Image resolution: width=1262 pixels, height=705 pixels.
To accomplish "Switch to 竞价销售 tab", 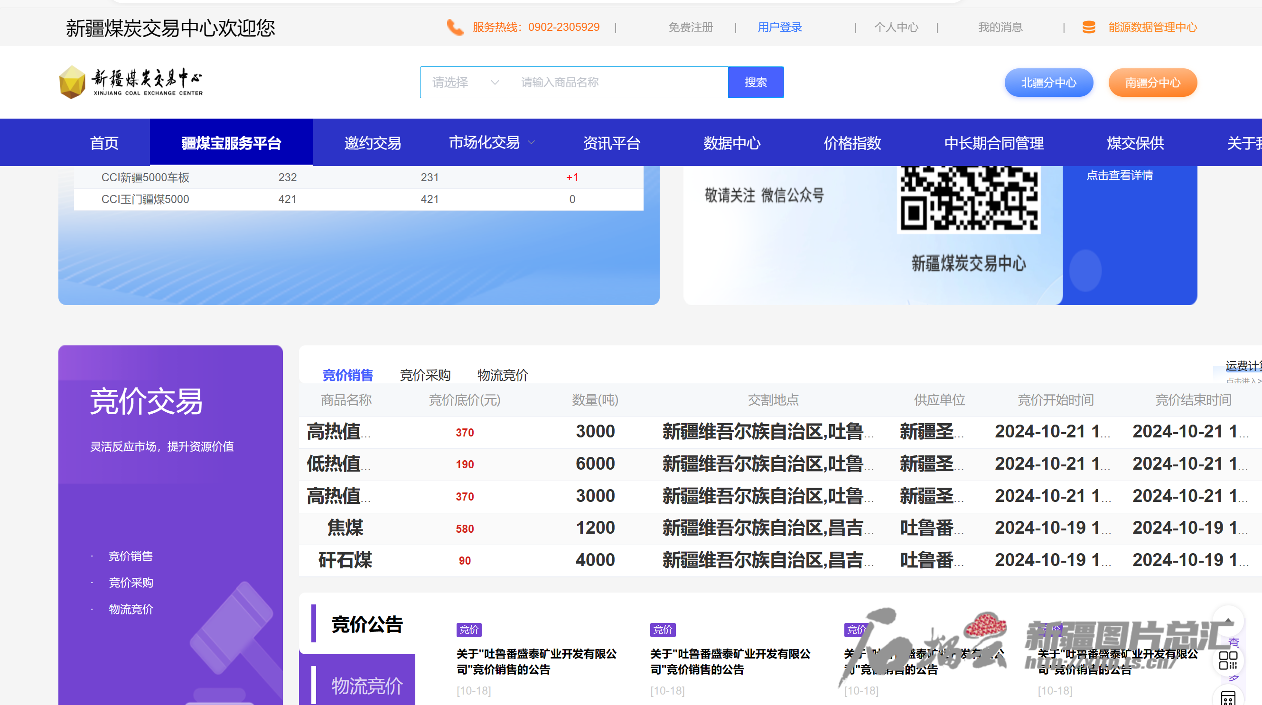I will point(347,375).
